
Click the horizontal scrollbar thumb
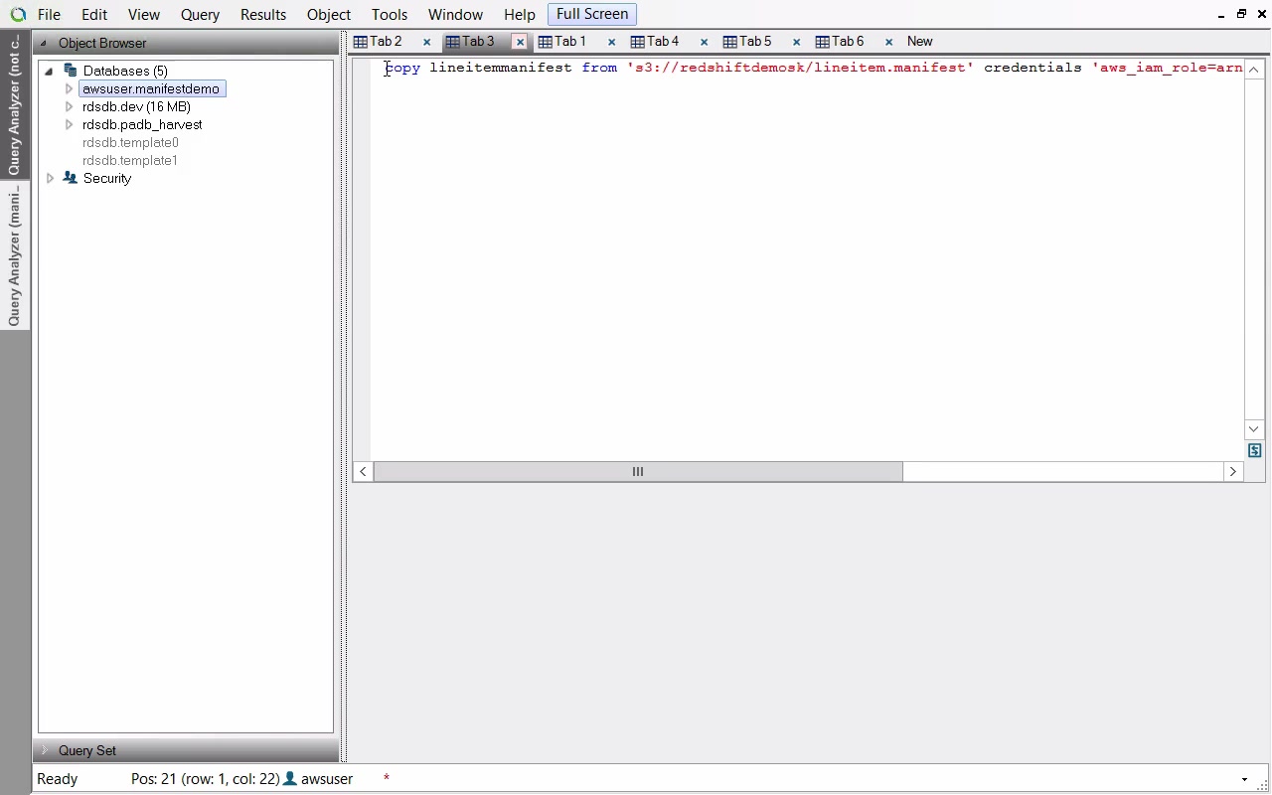pyautogui.click(x=638, y=472)
